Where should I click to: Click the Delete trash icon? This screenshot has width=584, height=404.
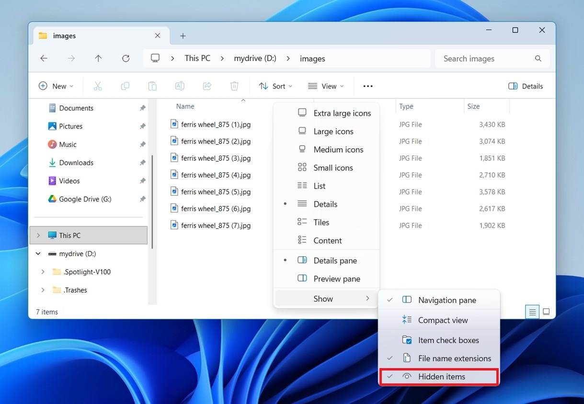click(234, 86)
